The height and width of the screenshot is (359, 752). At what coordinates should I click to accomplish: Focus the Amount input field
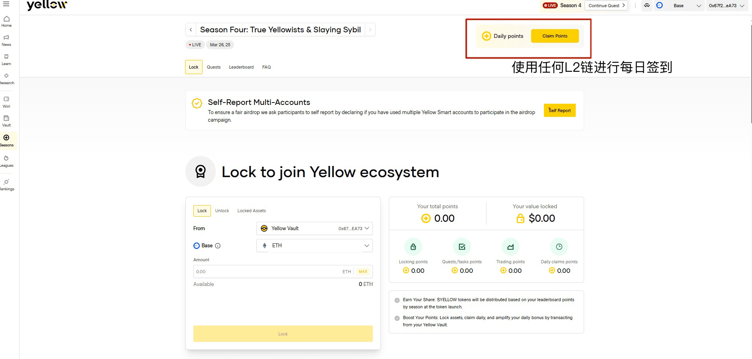tap(283, 272)
